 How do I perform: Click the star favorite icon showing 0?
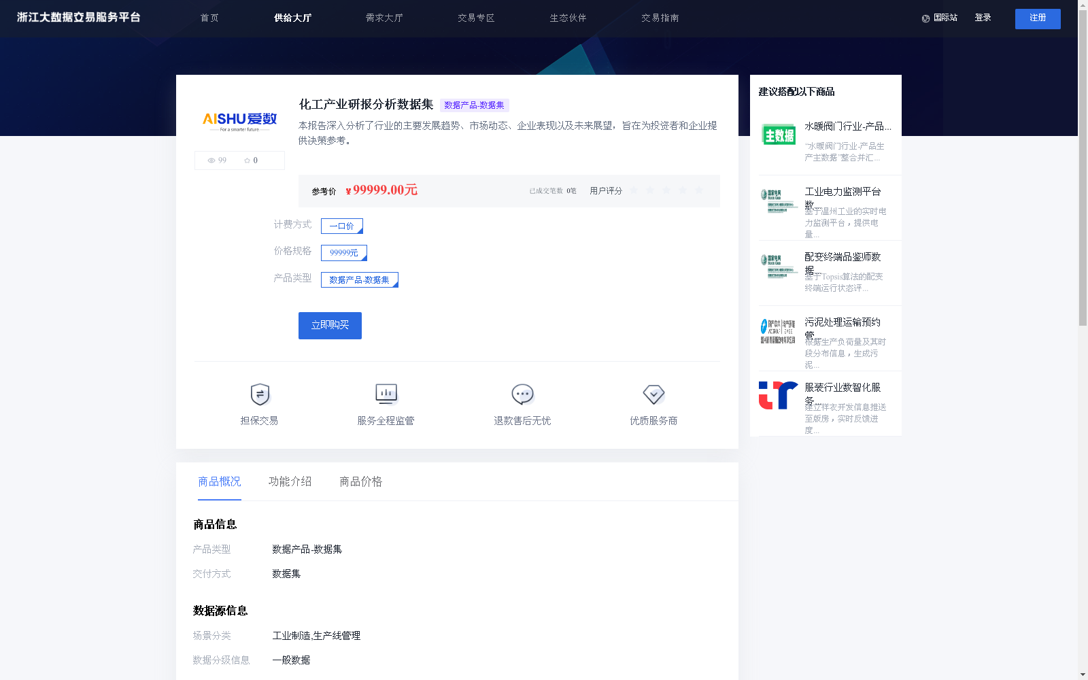coord(247,160)
